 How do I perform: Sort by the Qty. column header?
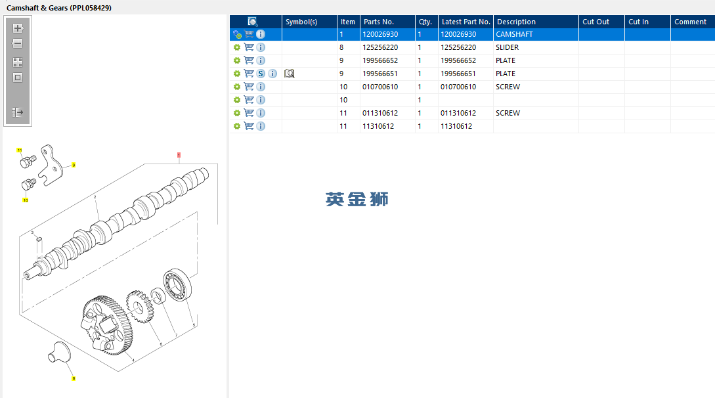tap(426, 22)
